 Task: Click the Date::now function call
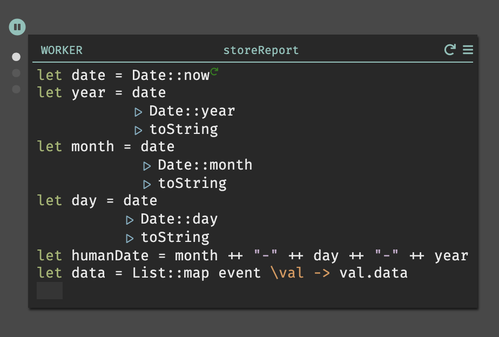click(171, 76)
